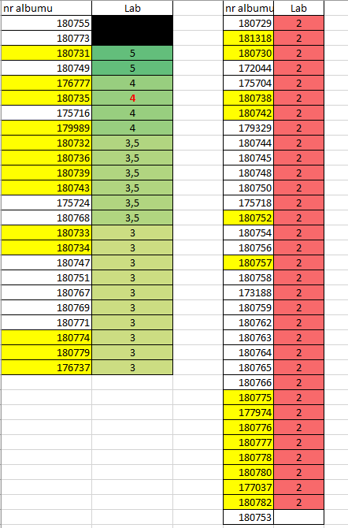Click the yellow cell 180752

click(249, 218)
